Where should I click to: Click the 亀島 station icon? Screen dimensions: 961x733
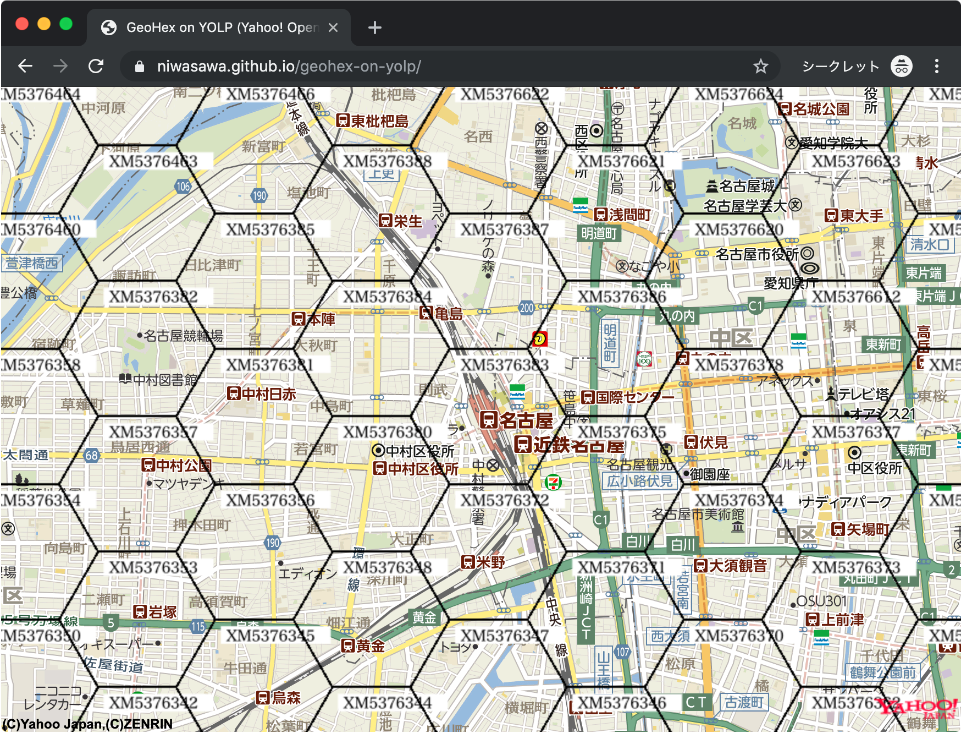426,313
